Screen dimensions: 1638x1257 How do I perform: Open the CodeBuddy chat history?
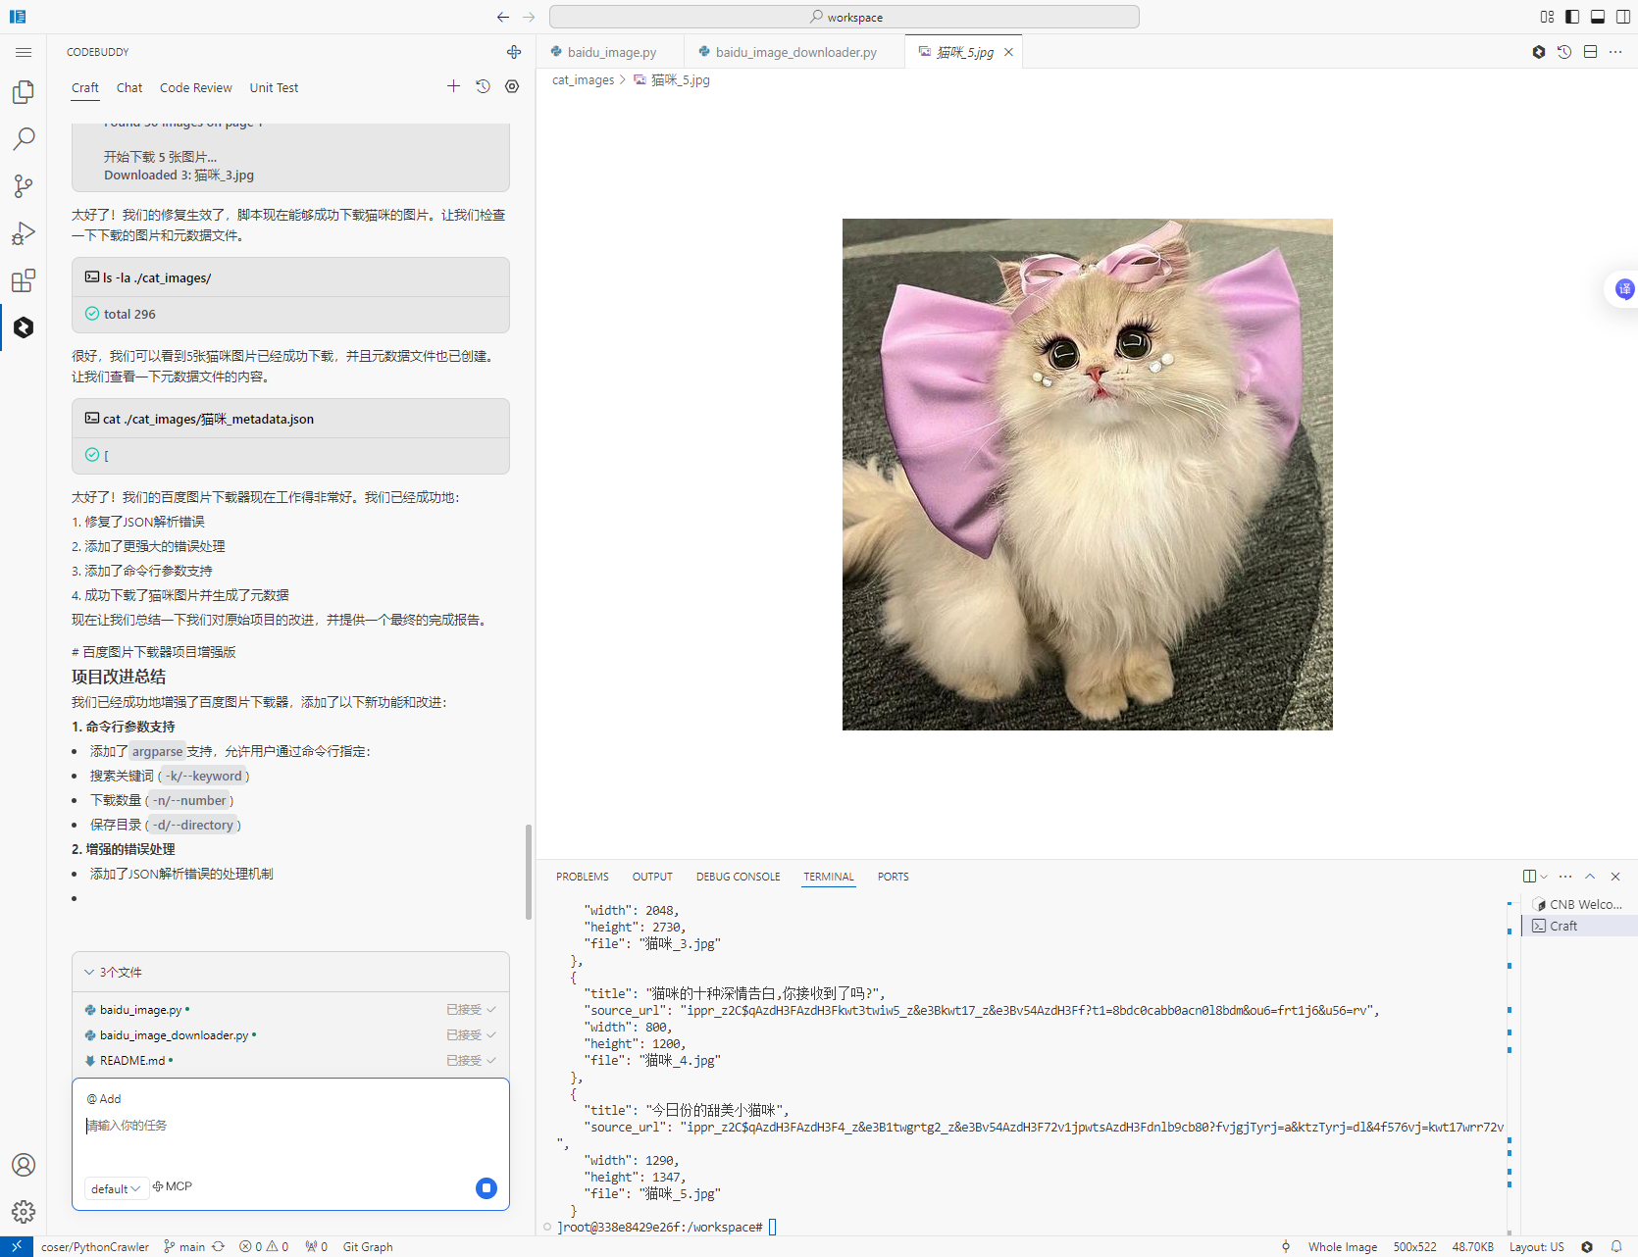(x=483, y=86)
